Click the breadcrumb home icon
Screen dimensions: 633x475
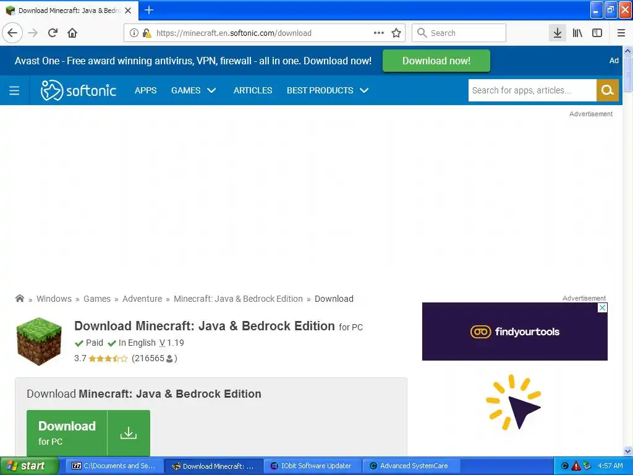[19, 299]
